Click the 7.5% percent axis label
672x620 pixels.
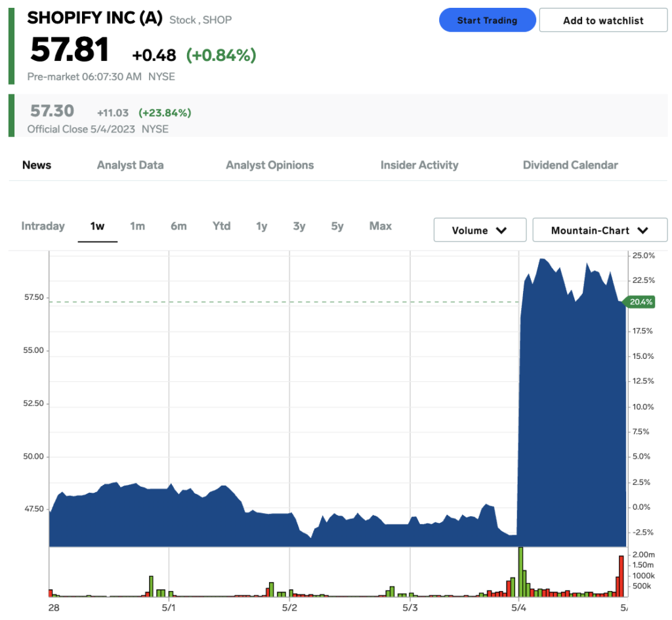(x=641, y=432)
